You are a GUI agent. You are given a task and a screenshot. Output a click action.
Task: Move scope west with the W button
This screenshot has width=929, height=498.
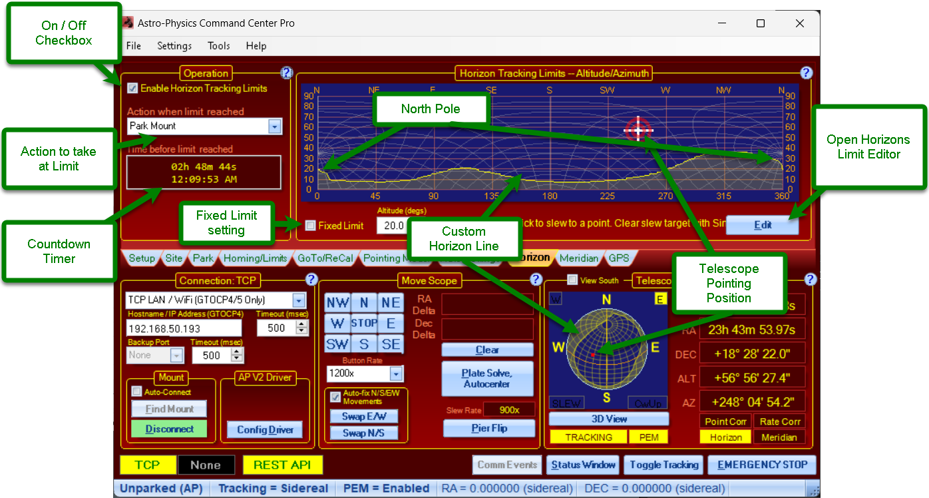(337, 324)
